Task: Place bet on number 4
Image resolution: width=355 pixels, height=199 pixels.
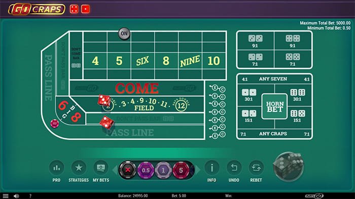Action: click(95, 61)
